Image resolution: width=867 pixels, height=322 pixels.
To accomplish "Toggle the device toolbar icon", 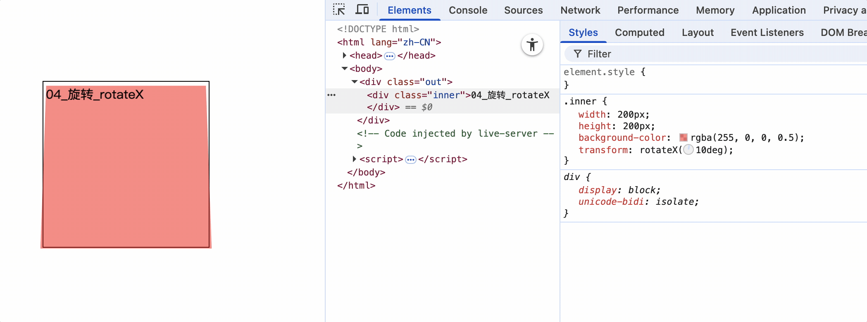I will click(362, 9).
